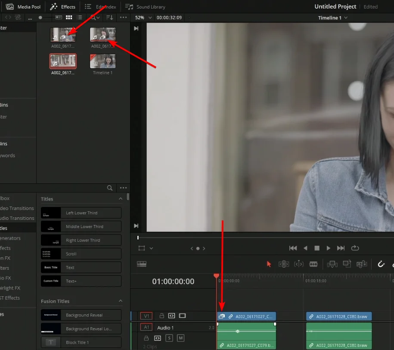Solo the Audio 1 track
The image size is (394, 350).
point(169,338)
